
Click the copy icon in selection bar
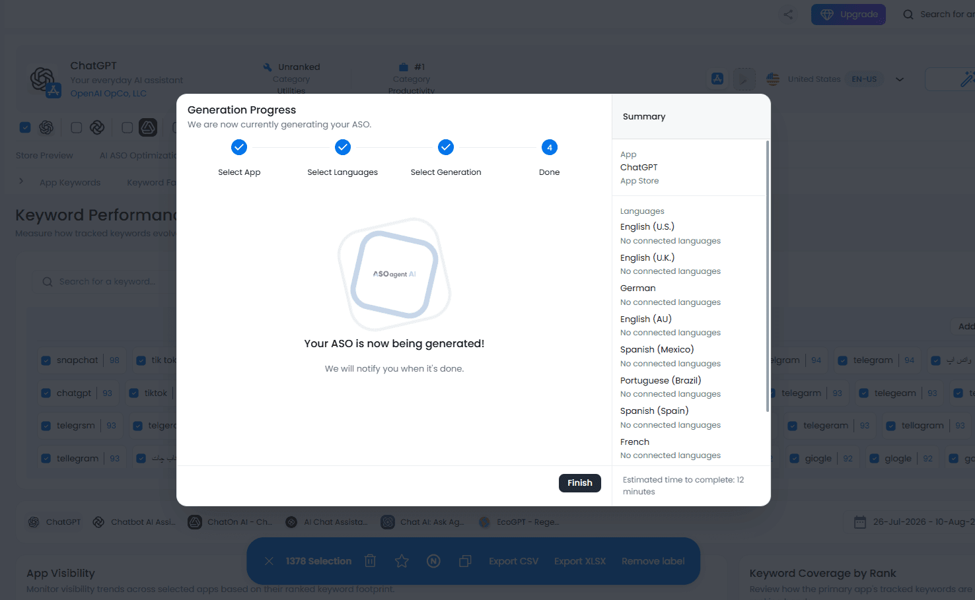465,561
